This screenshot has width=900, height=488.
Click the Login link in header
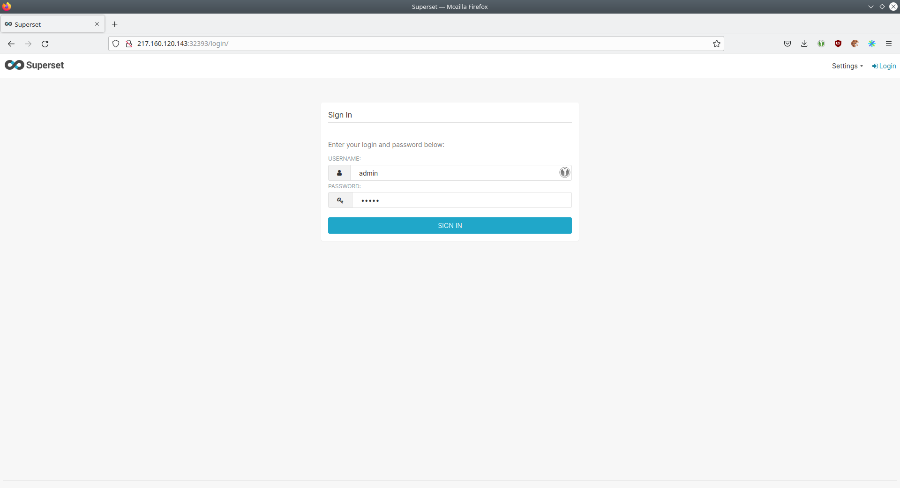coord(884,66)
